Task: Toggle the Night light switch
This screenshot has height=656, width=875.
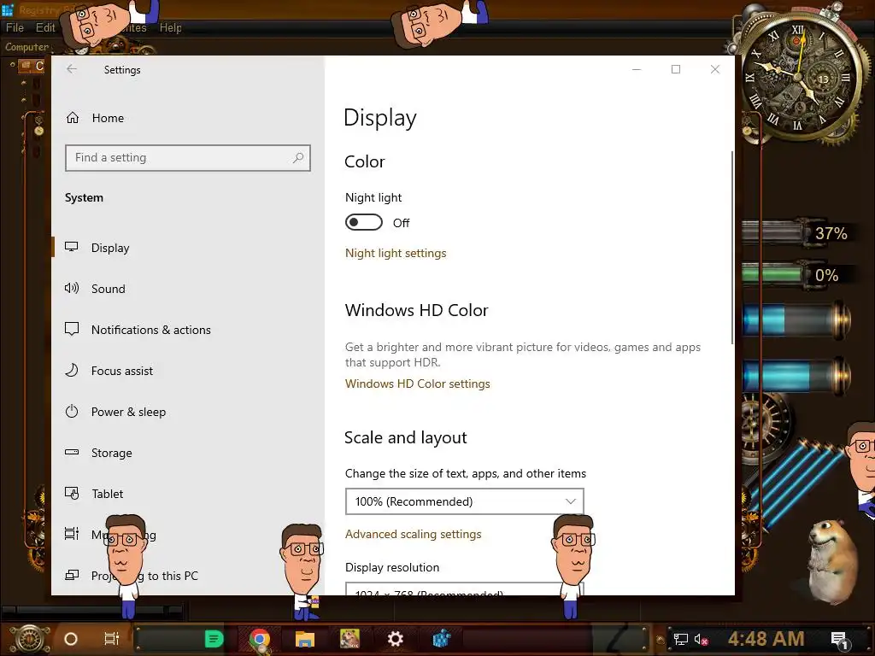Action: tap(364, 223)
